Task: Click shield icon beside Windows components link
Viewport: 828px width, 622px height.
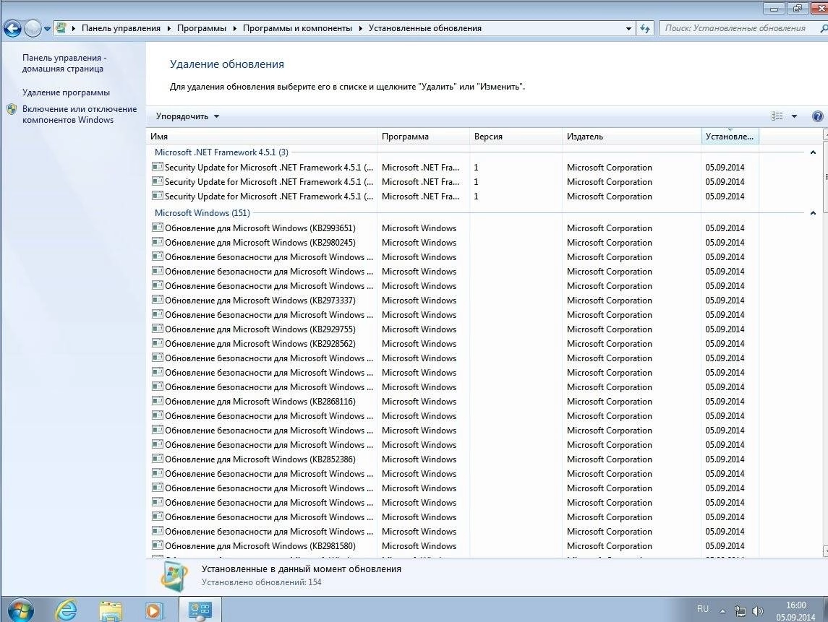Action: [x=12, y=109]
